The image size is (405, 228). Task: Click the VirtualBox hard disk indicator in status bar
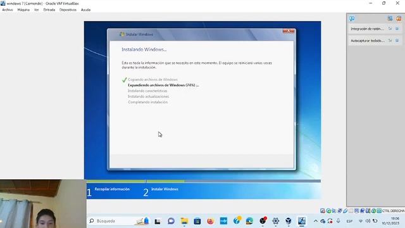point(323,211)
